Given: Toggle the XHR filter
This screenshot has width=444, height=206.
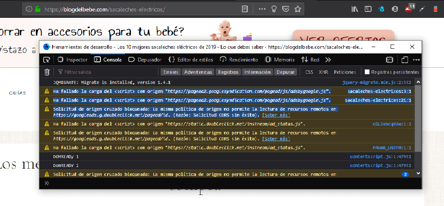Looking at the screenshot, I should coord(323,72).
